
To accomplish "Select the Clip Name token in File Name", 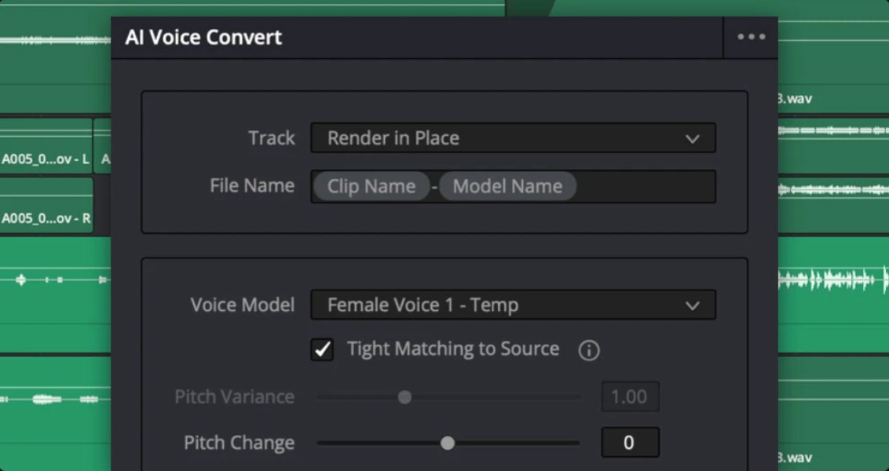I will (371, 187).
